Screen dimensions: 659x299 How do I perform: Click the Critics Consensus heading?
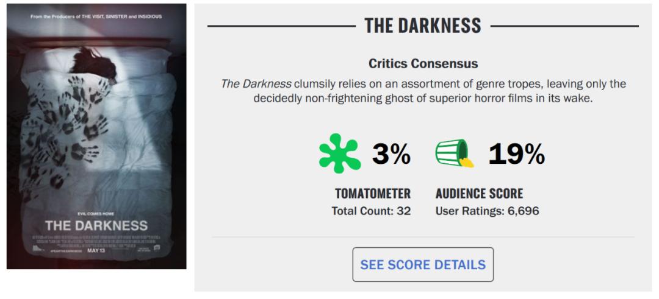423,63
